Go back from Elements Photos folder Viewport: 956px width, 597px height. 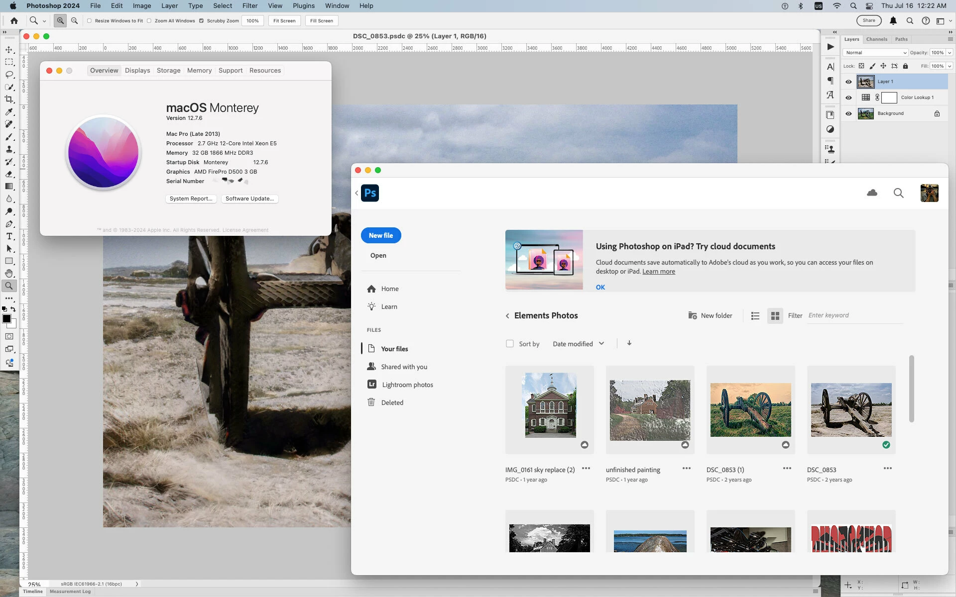click(507, 316)
